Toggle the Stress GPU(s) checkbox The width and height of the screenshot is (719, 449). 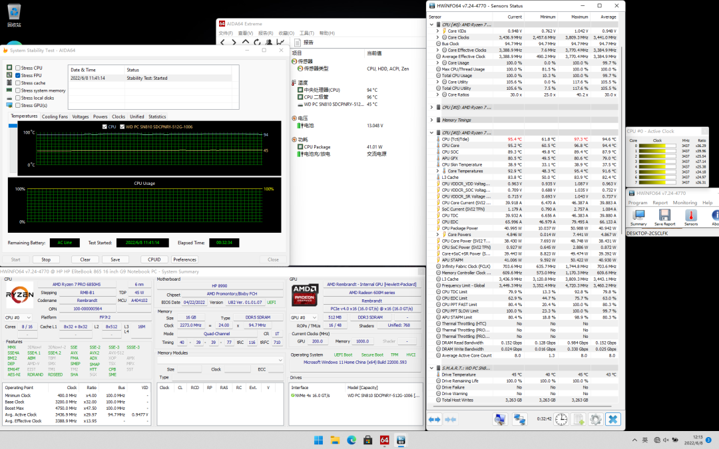click(x=18, y=105)
